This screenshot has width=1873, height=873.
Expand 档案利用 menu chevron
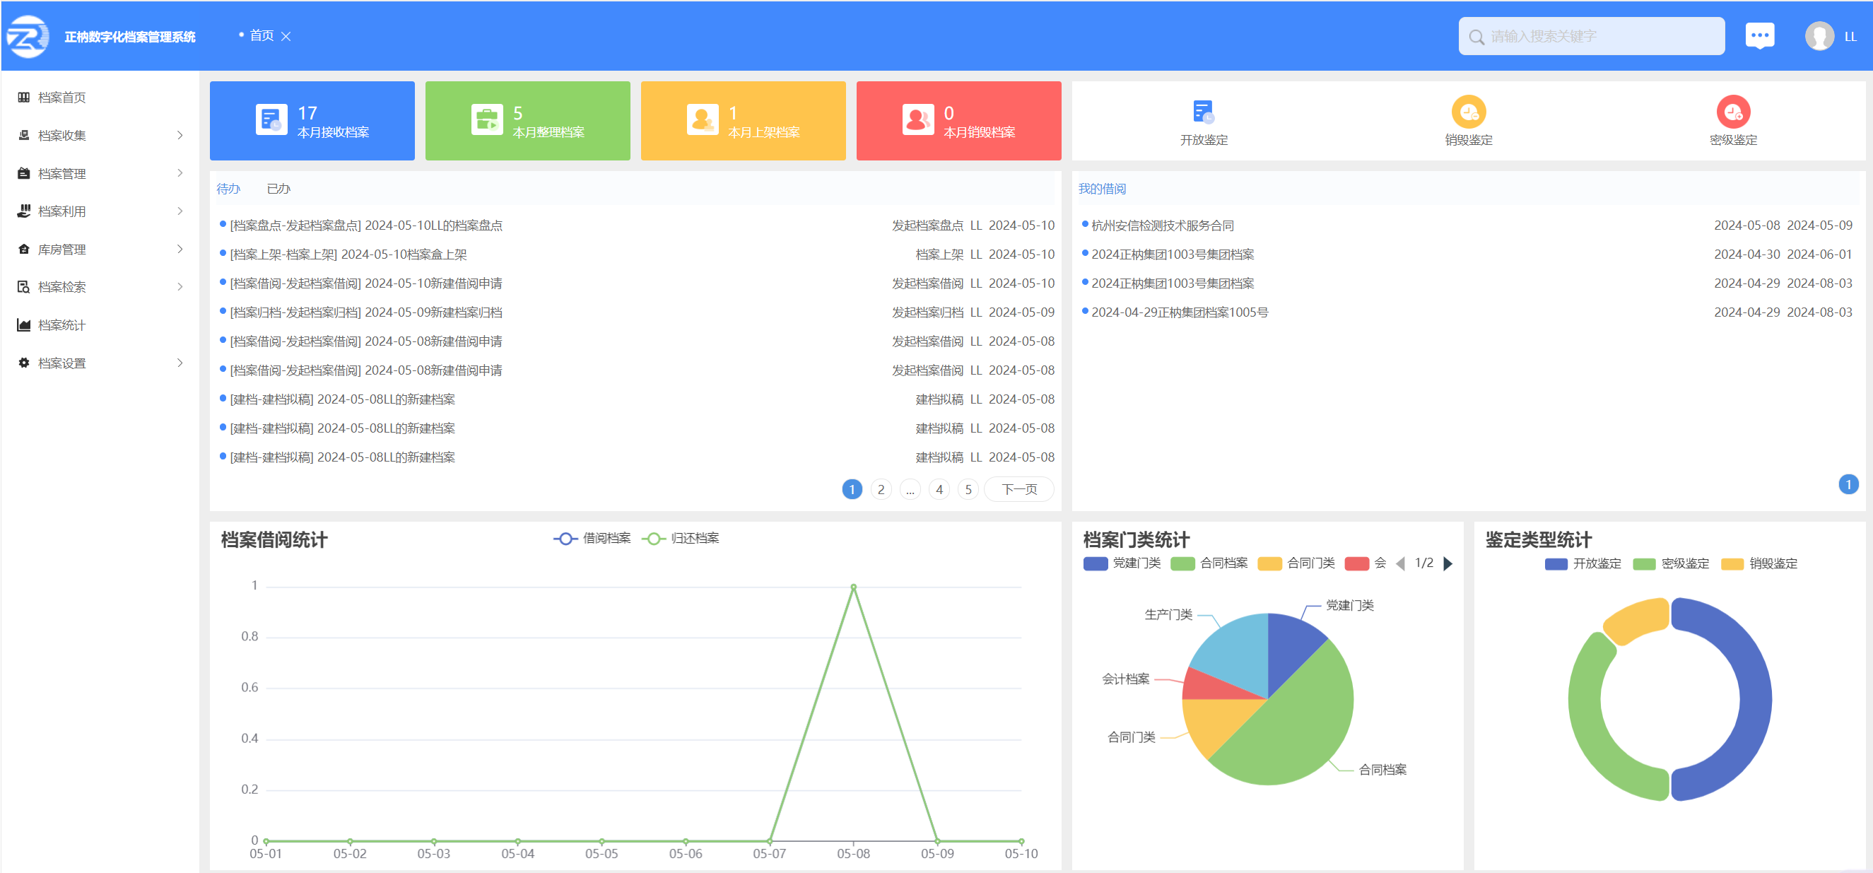(180, 211)
